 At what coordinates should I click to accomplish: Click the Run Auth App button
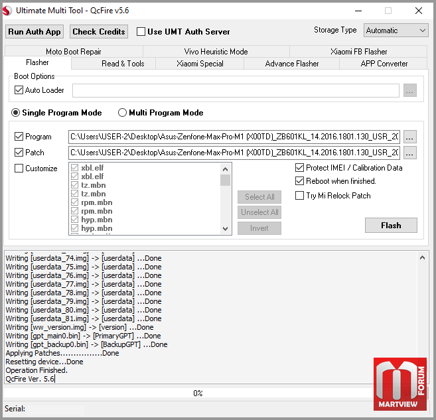point(35,32)
